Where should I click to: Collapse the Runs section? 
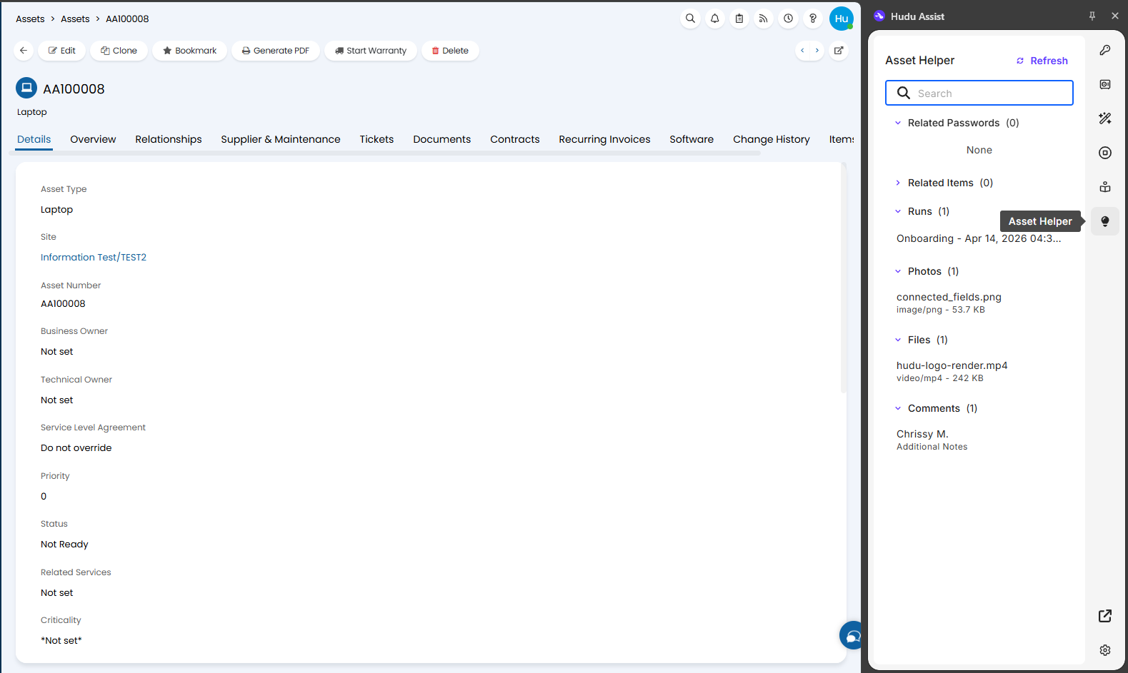coord(898,211)
